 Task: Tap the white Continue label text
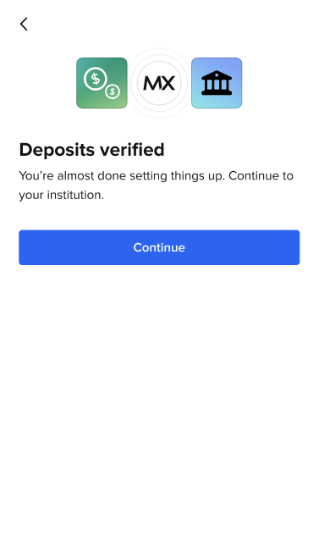tap(159, 247)
